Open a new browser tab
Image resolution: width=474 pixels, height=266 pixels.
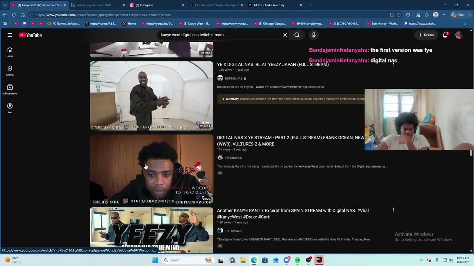coord(310,5)
